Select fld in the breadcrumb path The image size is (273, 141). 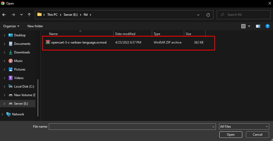85,15
